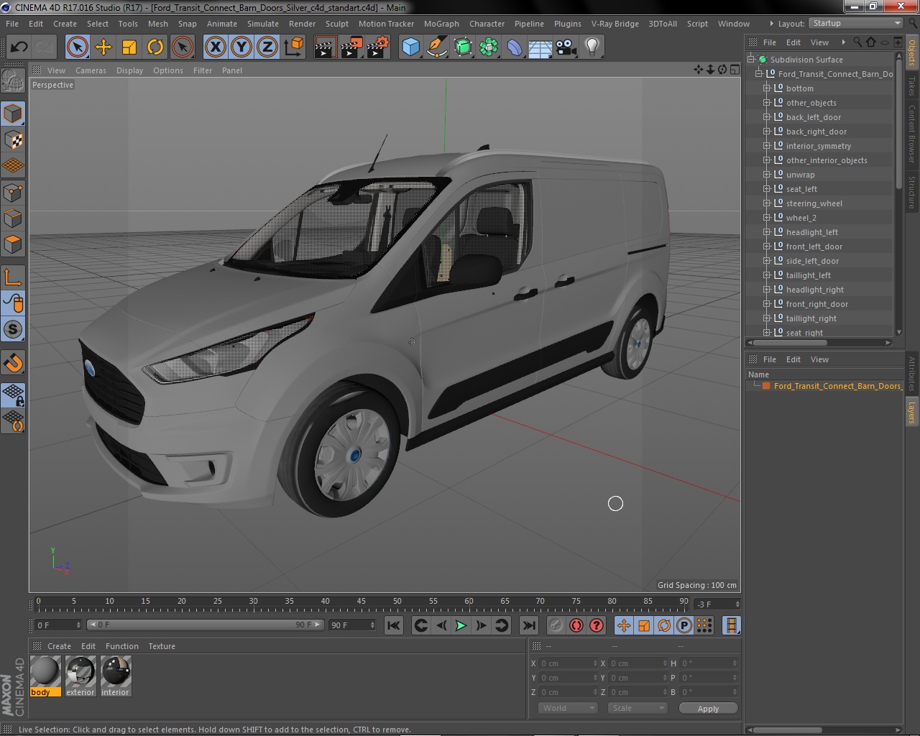
Task: Open Edit Render Settings icon
Action: pyautogui.click(x=377, y=47)
